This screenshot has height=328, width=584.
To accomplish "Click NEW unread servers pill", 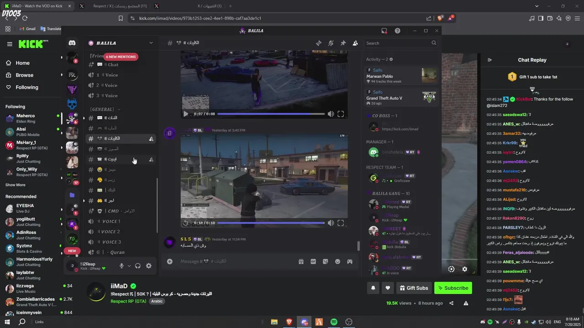I will (x=72, y=251).
